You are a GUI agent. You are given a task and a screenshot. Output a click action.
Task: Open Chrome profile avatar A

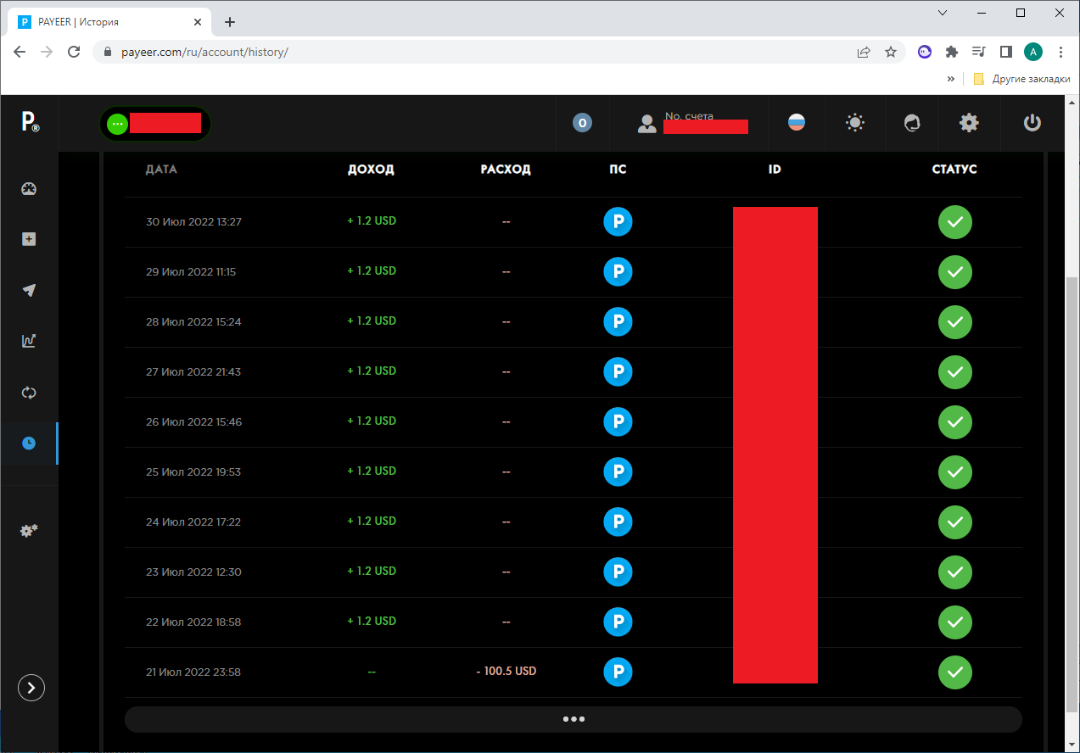[1032, 52]
